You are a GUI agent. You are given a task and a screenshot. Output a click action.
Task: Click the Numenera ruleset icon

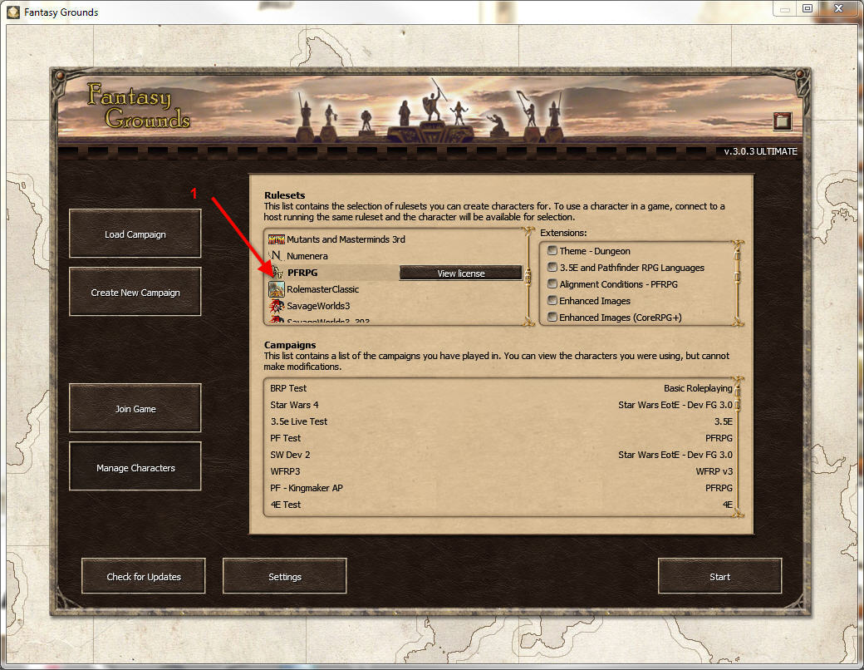276,256
